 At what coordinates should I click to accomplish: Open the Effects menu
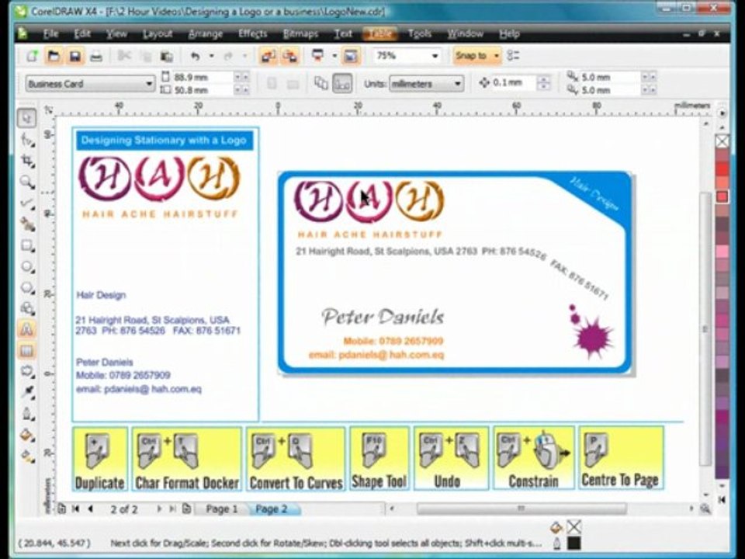pos(253,33)
